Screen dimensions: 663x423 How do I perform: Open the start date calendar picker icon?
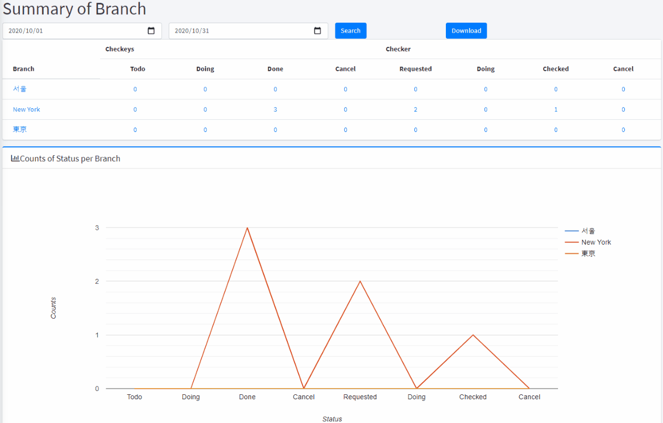click(x=151, y=31)
